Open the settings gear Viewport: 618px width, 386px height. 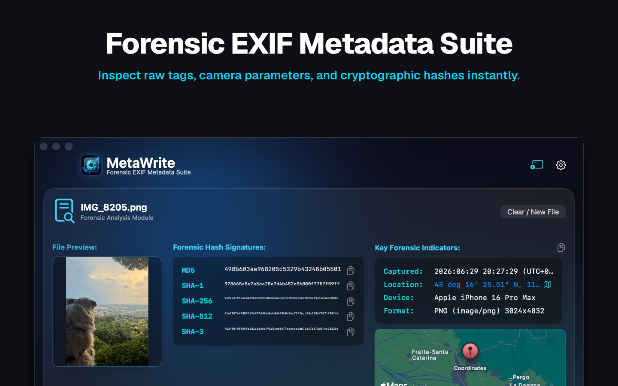[561, 165]
